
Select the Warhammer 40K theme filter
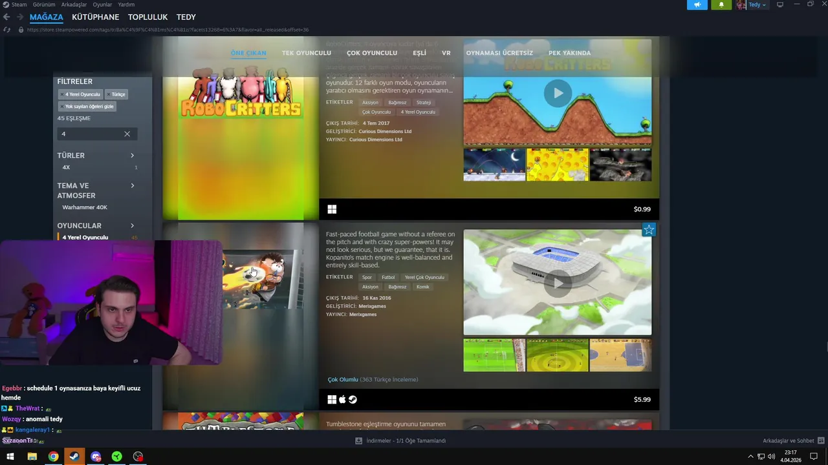point(85,207)
